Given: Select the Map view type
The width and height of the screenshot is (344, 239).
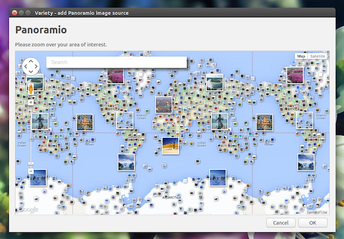Looking at the screenshot, I should 301,56.
